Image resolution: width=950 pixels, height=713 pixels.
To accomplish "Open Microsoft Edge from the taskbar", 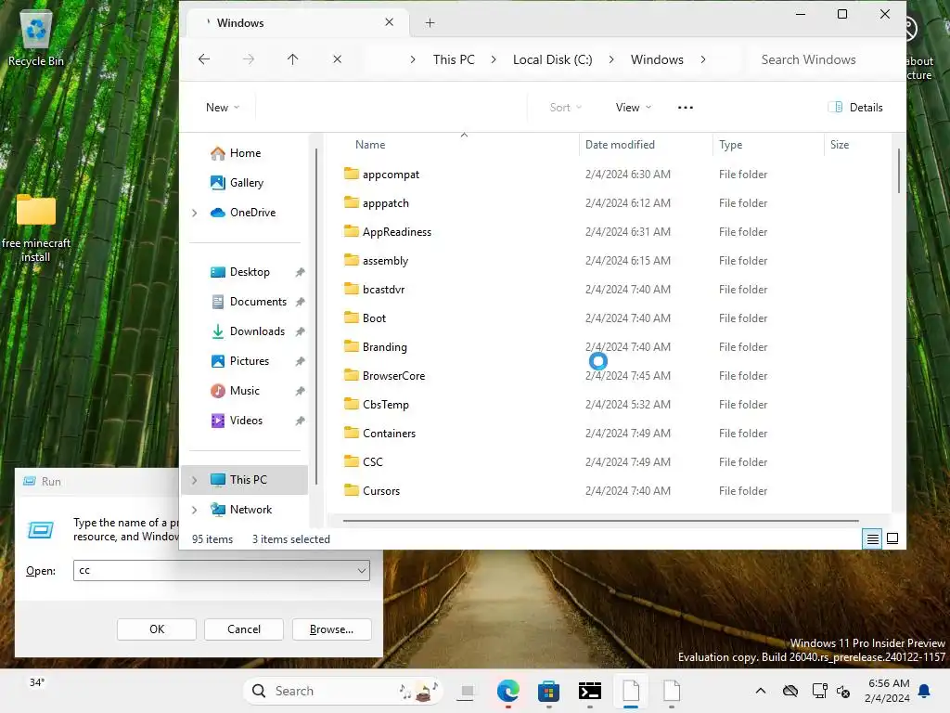I will pyautogui.click(x=507, y=691).
